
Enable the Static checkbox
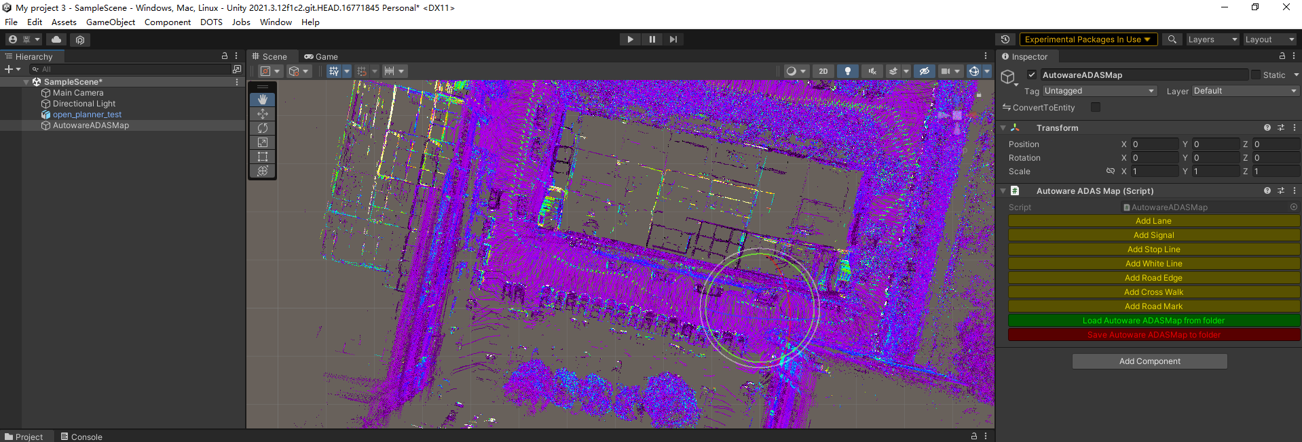[x=1255, y=75]
